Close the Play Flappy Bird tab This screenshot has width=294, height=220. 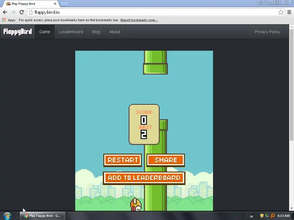55,3
